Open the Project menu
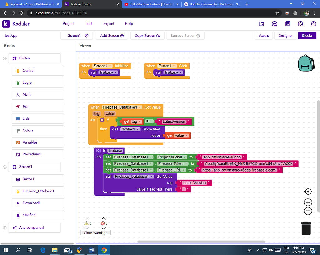This screenshot has width=320, height=255. click(x=68, y=24)
